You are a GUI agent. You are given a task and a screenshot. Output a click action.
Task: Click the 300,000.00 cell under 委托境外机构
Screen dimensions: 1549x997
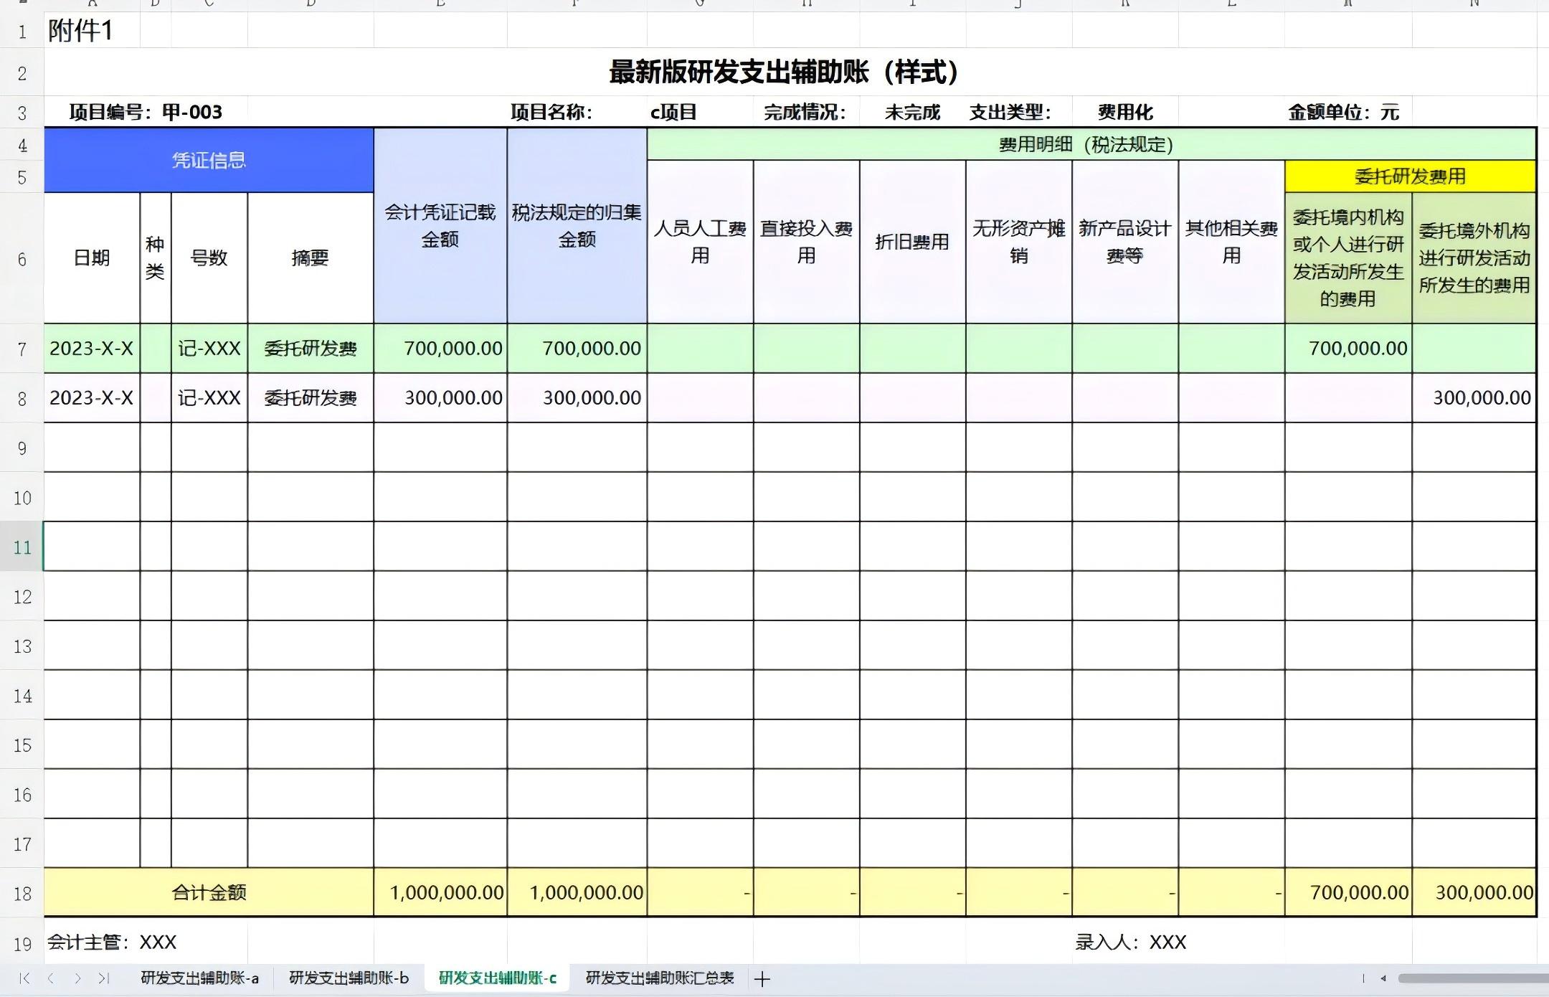pos(1474,398)
